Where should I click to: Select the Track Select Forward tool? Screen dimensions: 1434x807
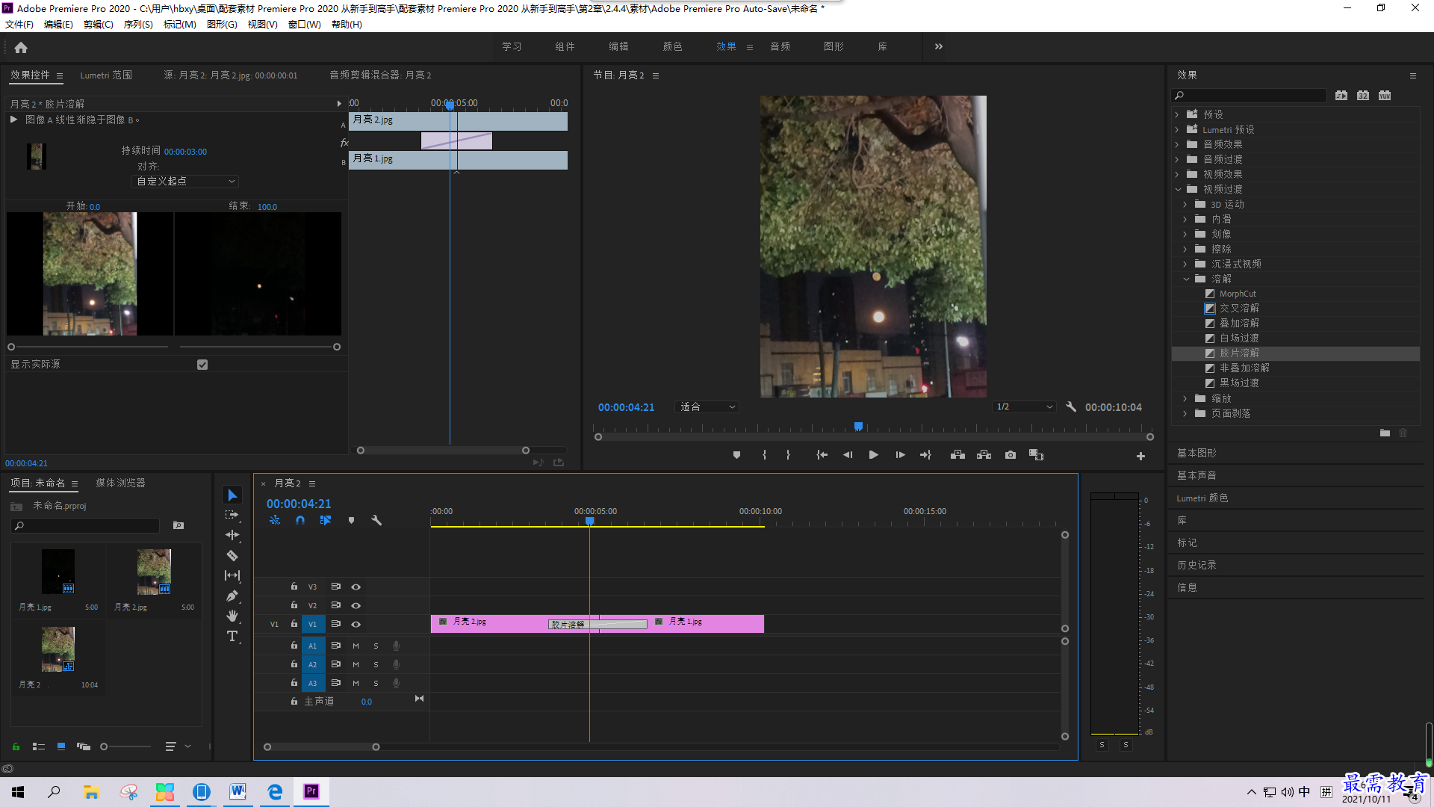coord(232,515)
